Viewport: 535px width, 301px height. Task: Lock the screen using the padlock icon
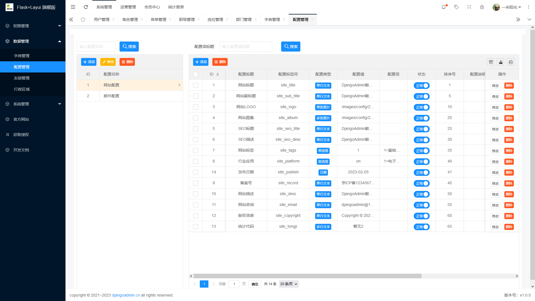482,7
